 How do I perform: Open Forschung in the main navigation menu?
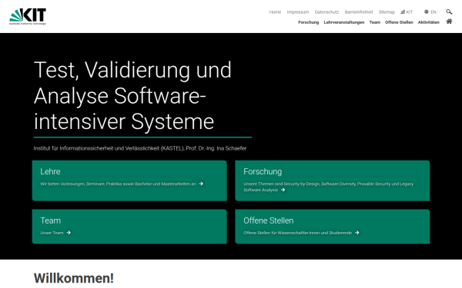(x=308, y=22)
